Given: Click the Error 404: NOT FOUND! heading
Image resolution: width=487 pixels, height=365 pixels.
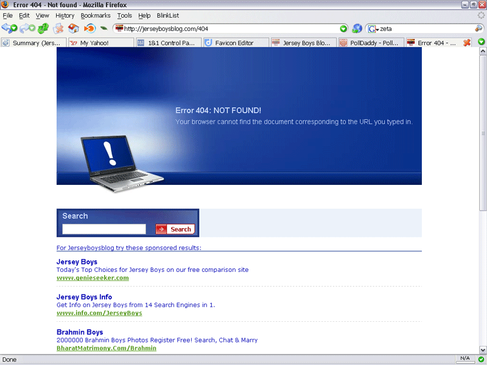Looking at the screenshot, I should (x=218, y=111).
